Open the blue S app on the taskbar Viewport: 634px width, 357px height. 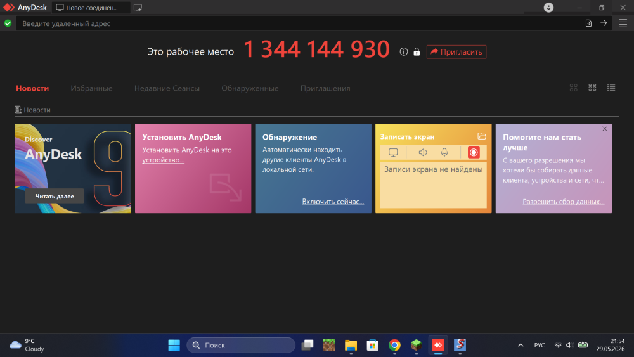(x=460, y=346)
